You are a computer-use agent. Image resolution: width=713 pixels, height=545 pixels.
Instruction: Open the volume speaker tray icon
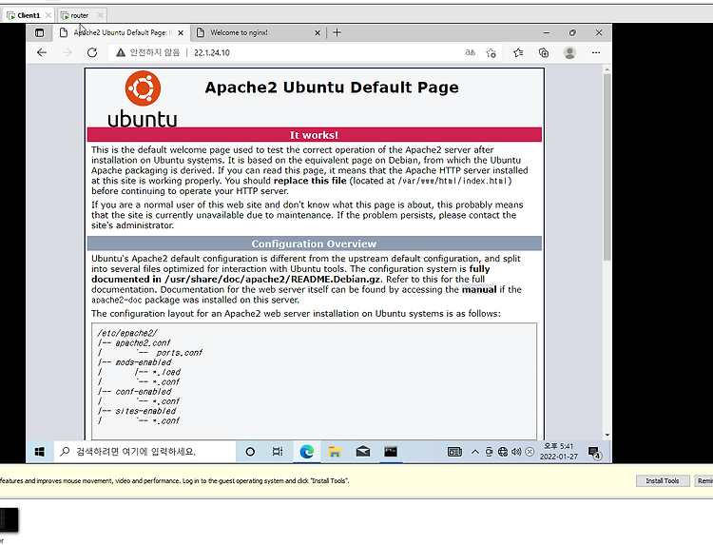[x=516, y=452]
